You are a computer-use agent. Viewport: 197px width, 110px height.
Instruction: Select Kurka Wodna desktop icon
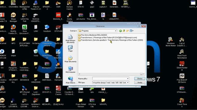[70, 17]
